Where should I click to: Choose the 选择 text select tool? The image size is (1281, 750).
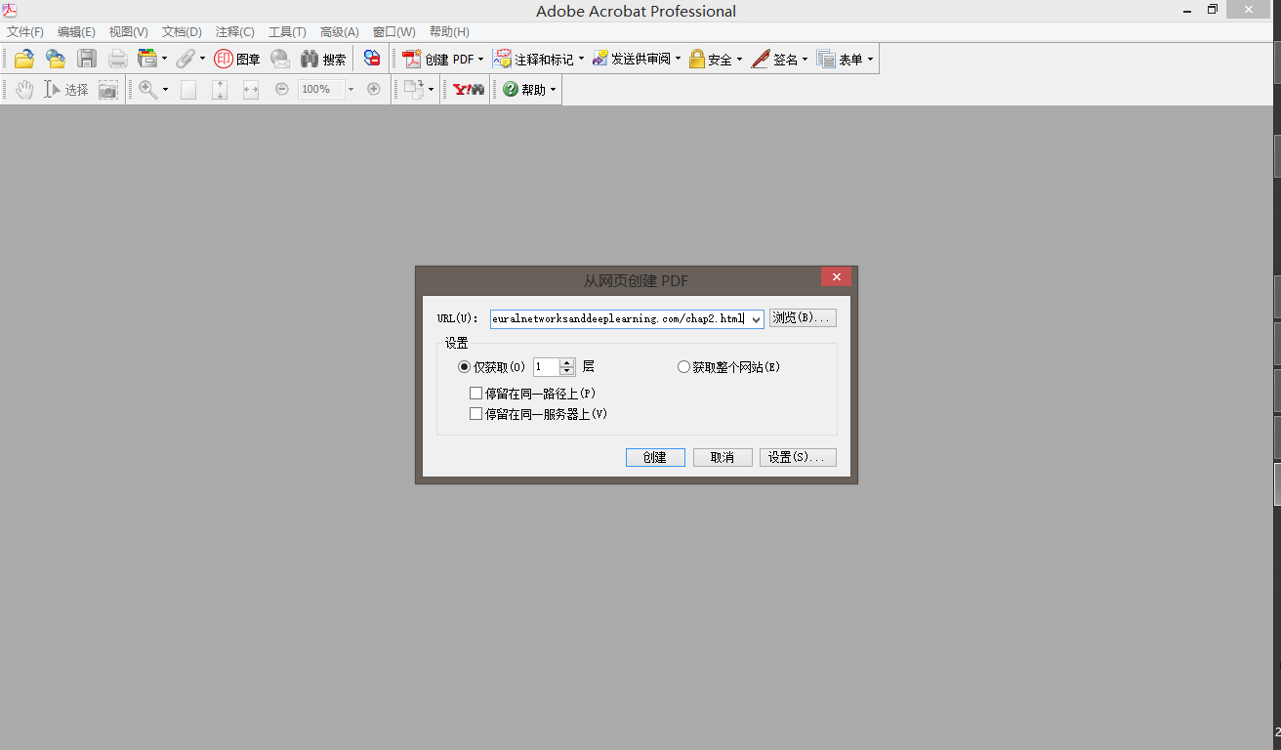[x=66, y=89]
